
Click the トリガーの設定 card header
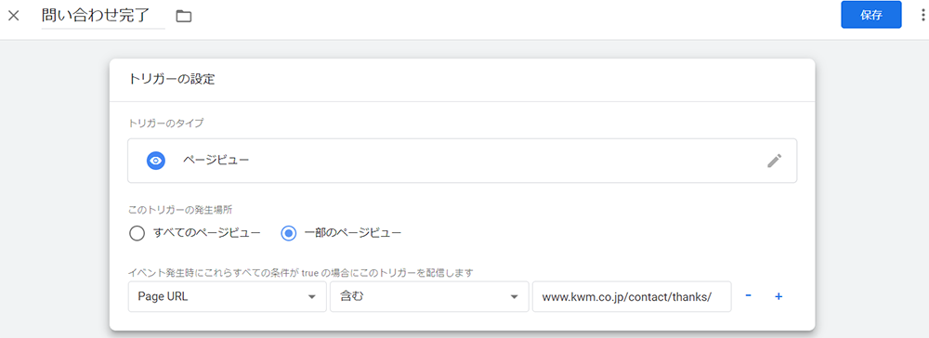[x=462, y=80]
